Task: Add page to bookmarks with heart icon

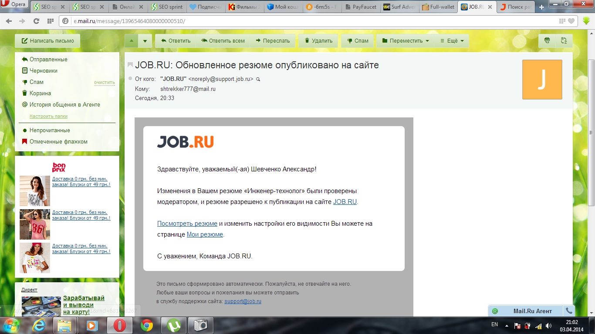Action: [x=571, y=21]
